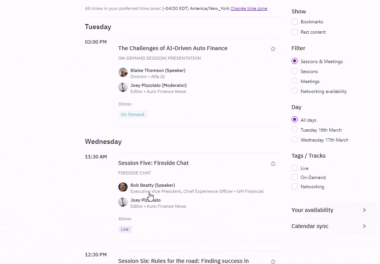Select Tuesday 16th March day
This screenshot has width=380, height=264.
(x=295, y=130)
